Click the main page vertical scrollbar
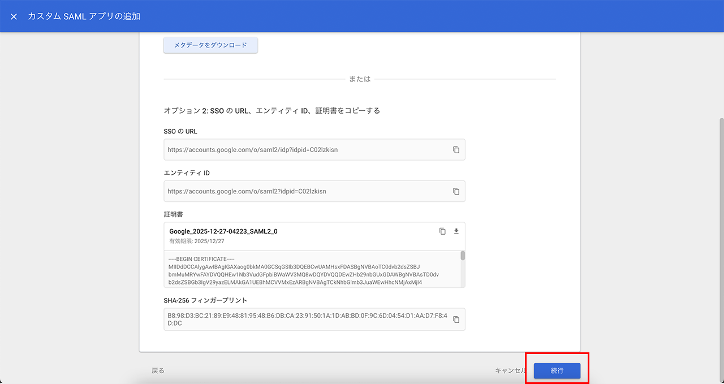The image size is (724, 384). tap(721, 226)
